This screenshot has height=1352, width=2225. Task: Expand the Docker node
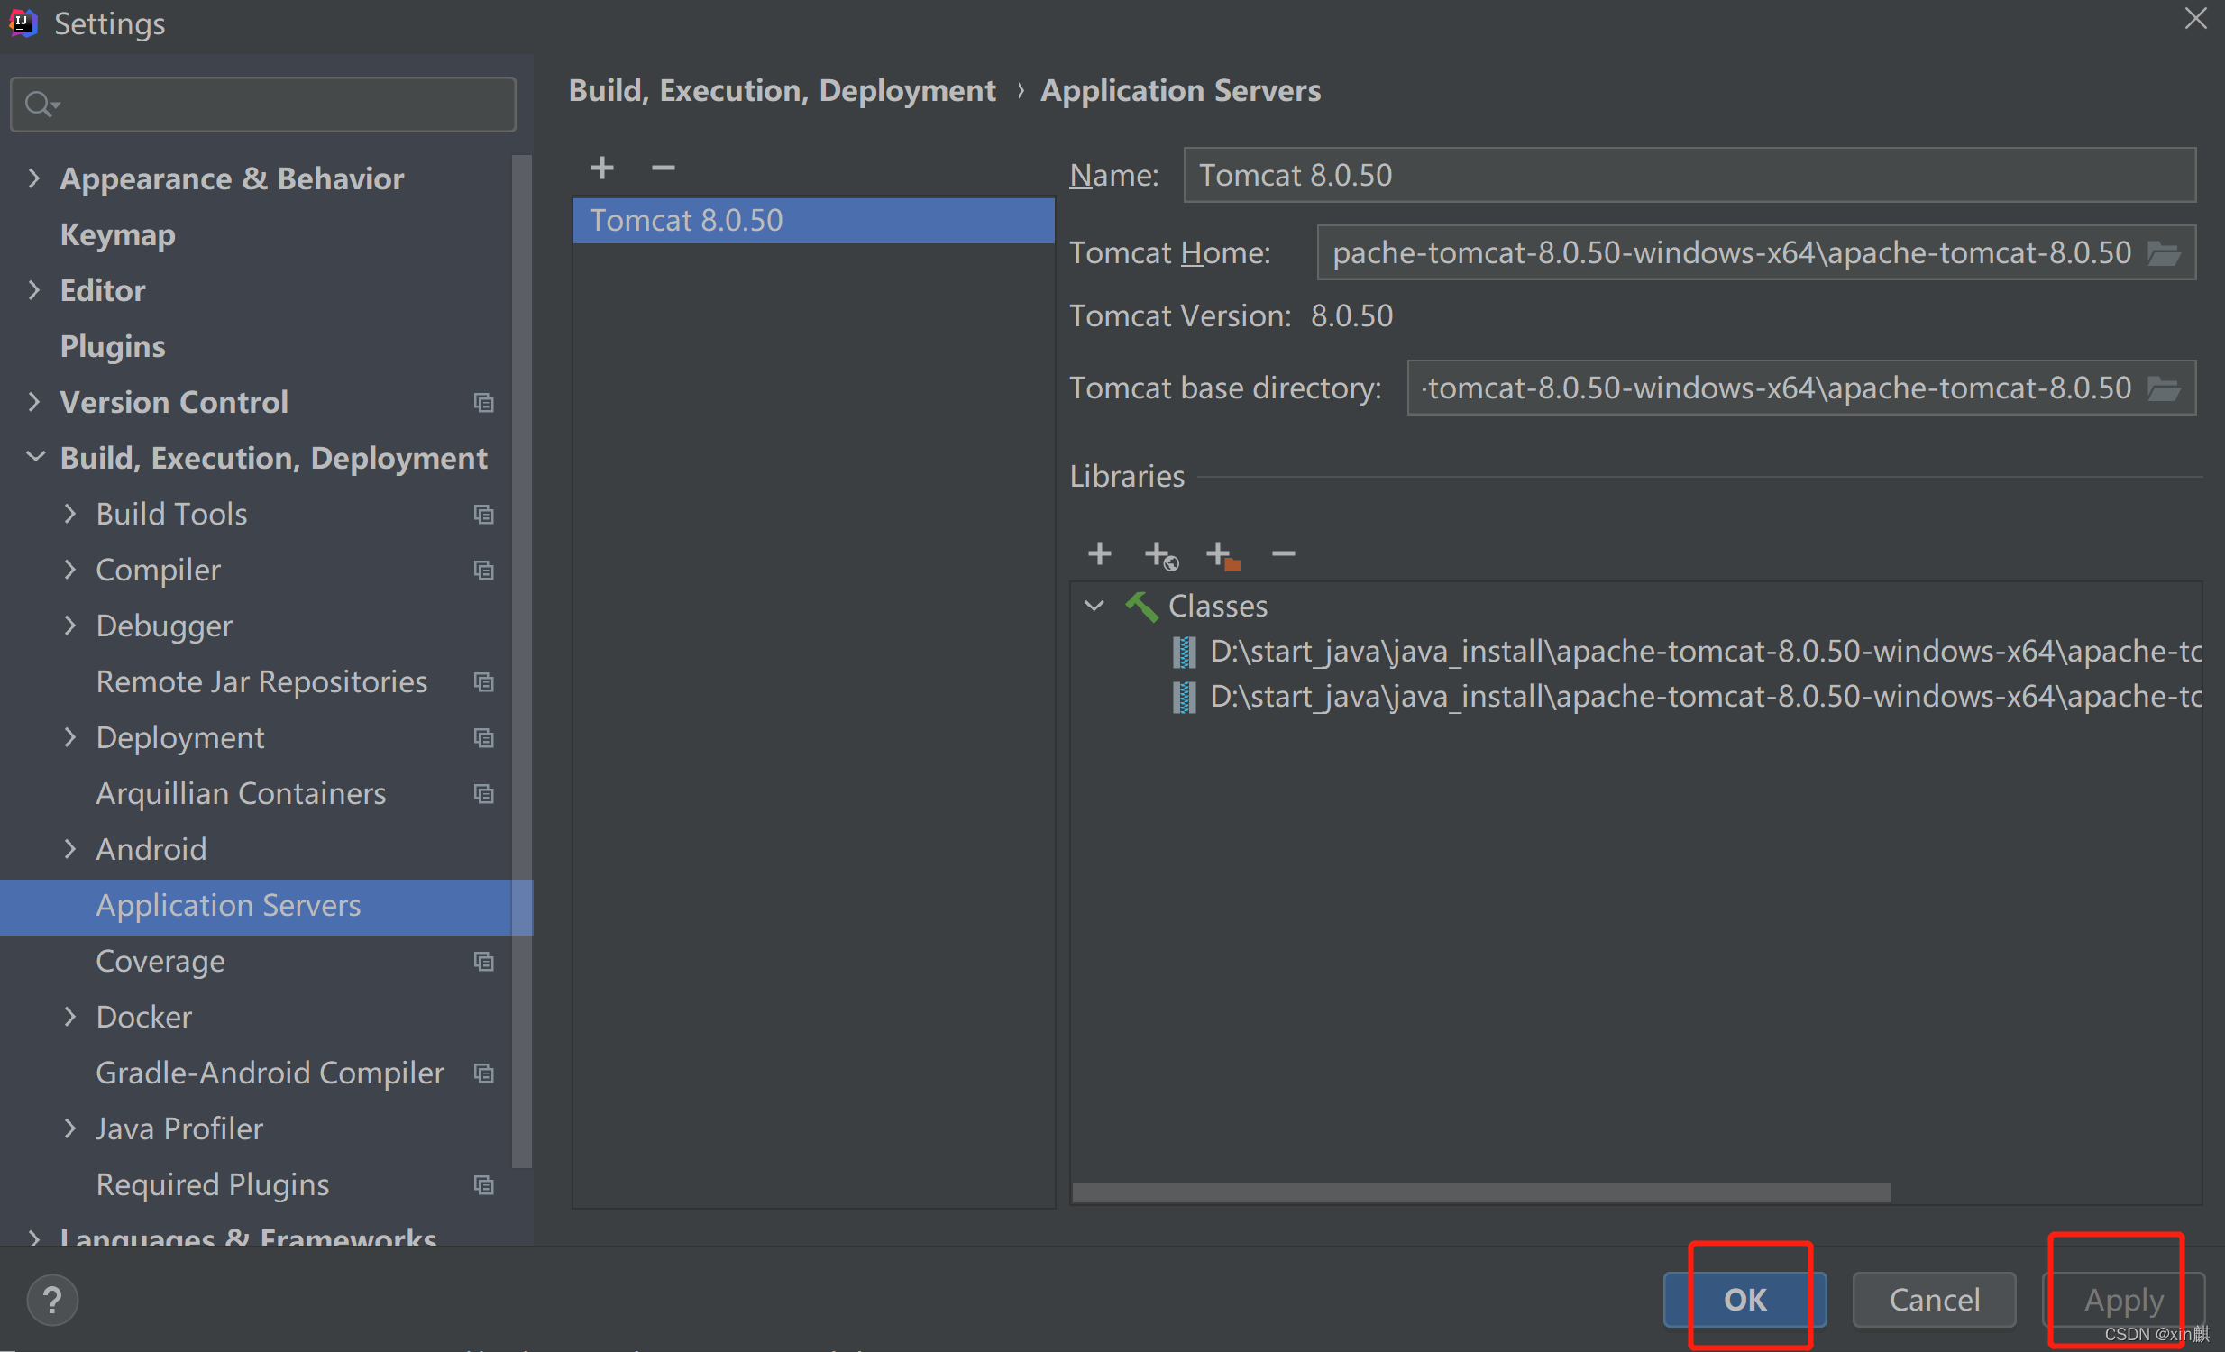click(x=70, y=1019)
